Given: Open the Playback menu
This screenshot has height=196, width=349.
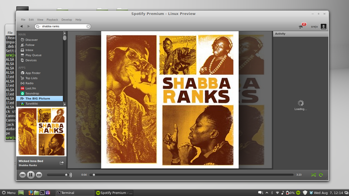Looking at the screenshot, I should (x=52, y=20).
